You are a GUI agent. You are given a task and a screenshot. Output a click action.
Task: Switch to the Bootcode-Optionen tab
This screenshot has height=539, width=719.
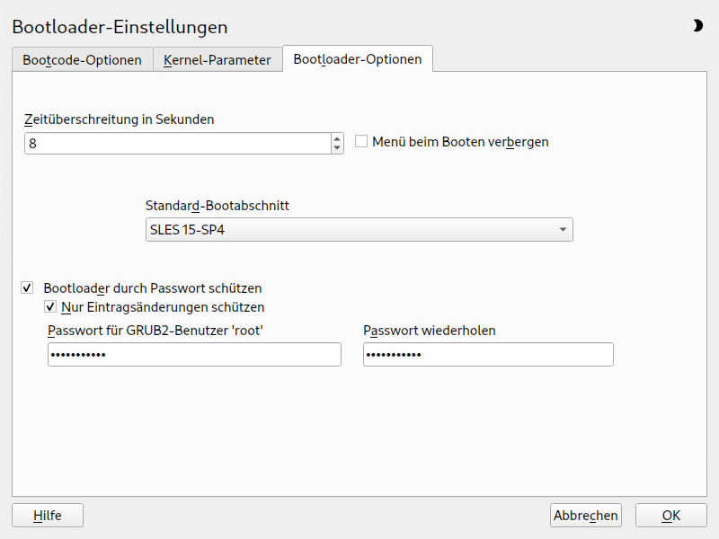click(x=82, y=60)
